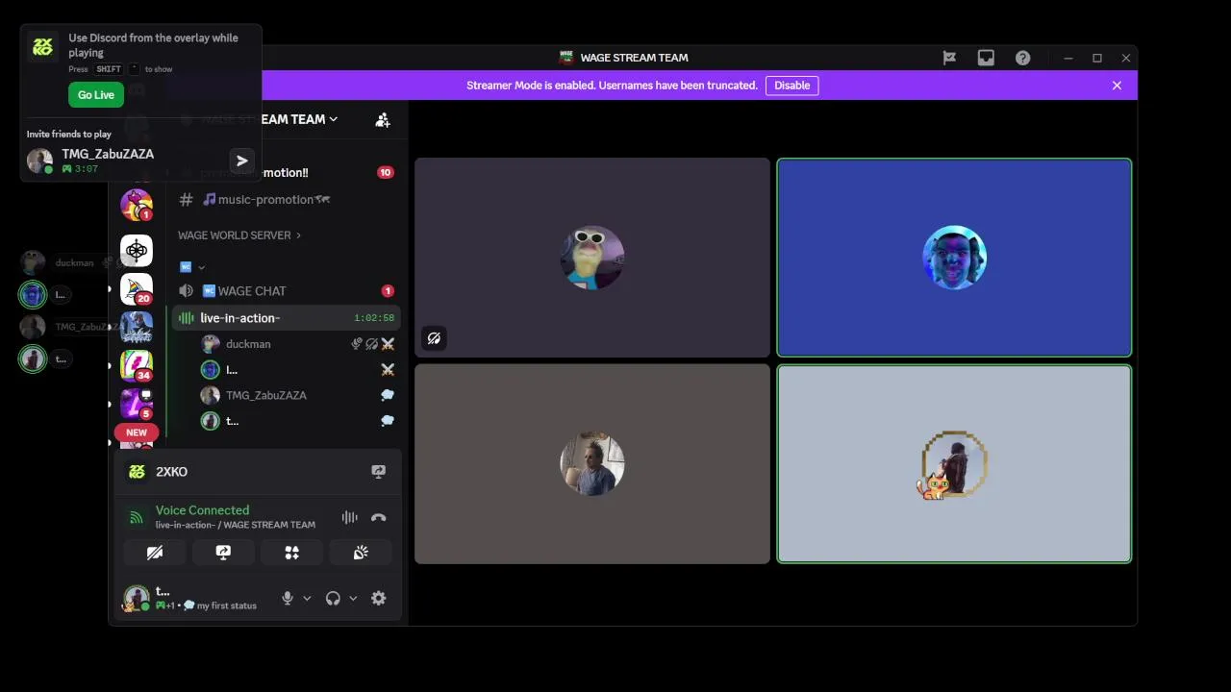Expand the WAGE WORLD SERVER category
The image size is (1231, 692).
(239, 235)
